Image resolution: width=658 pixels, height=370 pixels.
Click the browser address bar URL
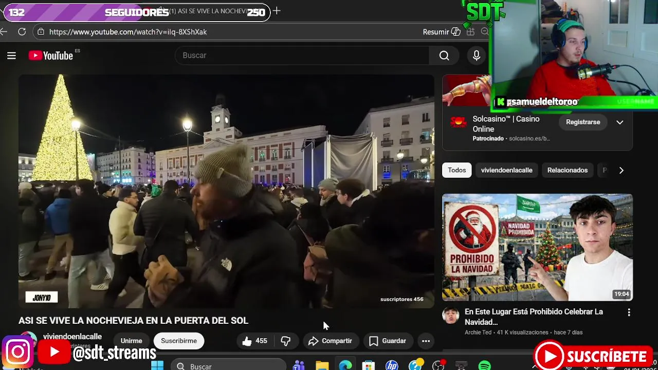click(128, 32)
